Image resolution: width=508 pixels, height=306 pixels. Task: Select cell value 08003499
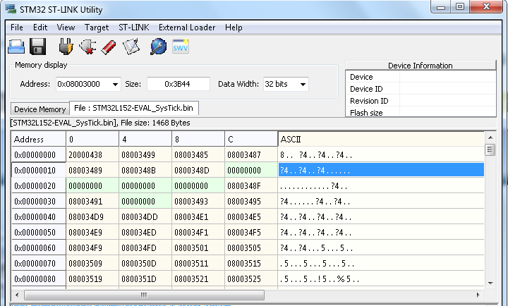(145, 155)
